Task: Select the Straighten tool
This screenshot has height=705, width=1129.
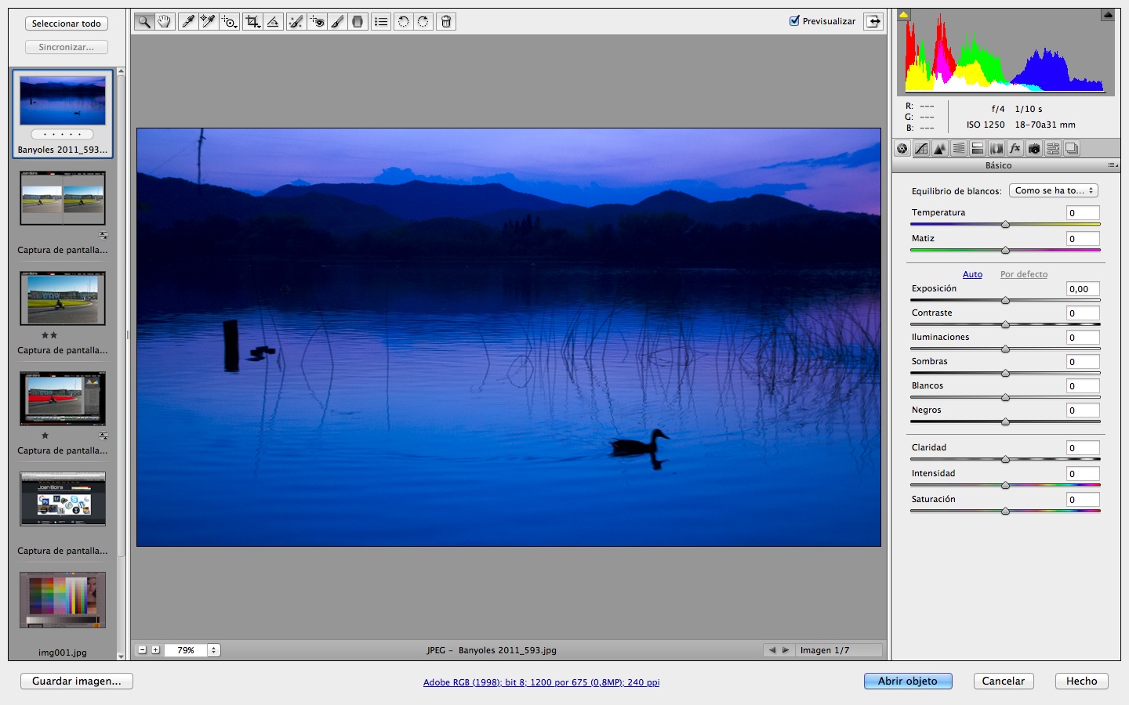Action: point(273,22)
